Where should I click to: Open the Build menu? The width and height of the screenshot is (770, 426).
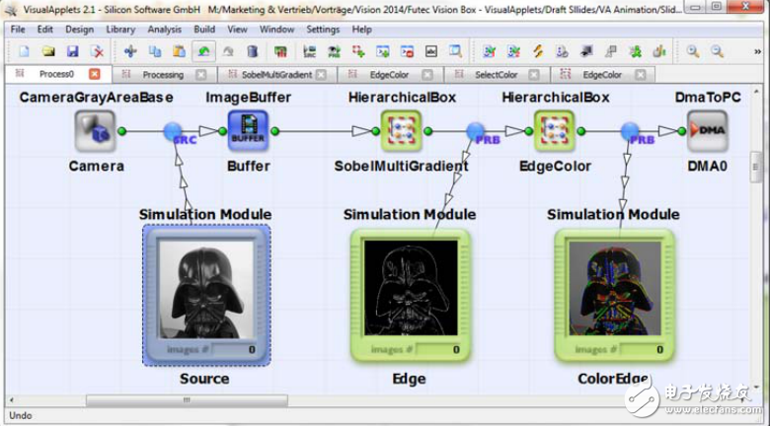coord(204,30)
